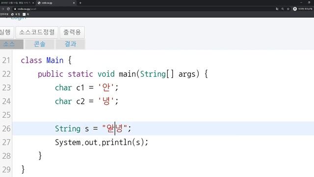Bookmark this page with the star icon
This screenshot has height=177, width=314.
click(288, 9)
